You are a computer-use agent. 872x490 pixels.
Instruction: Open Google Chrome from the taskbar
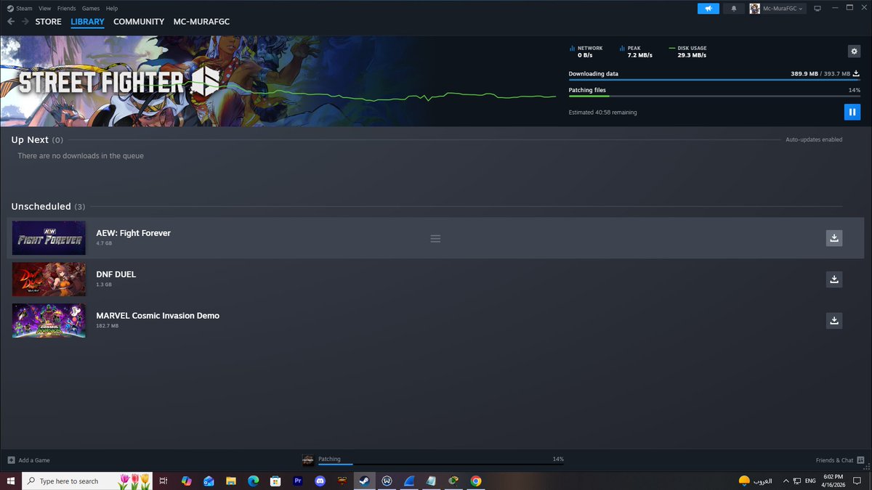click(x=475, y=481)
